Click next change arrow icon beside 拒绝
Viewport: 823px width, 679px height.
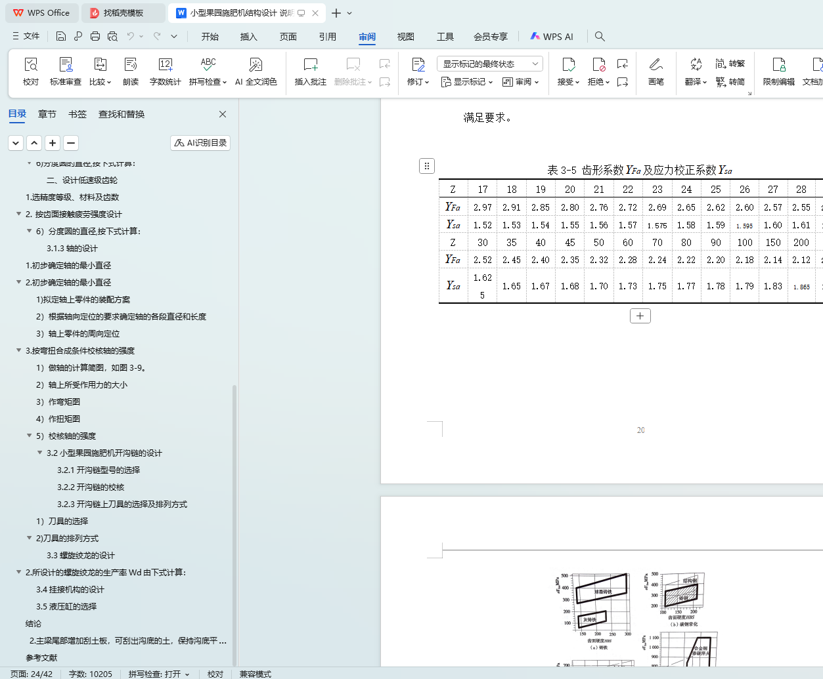[x=623, y=82]
